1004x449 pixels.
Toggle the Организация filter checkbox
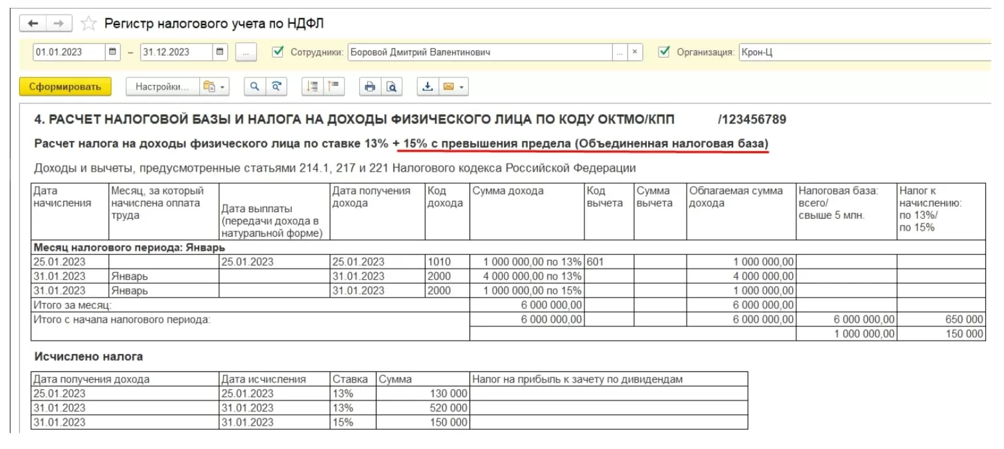tap(663, 52)
